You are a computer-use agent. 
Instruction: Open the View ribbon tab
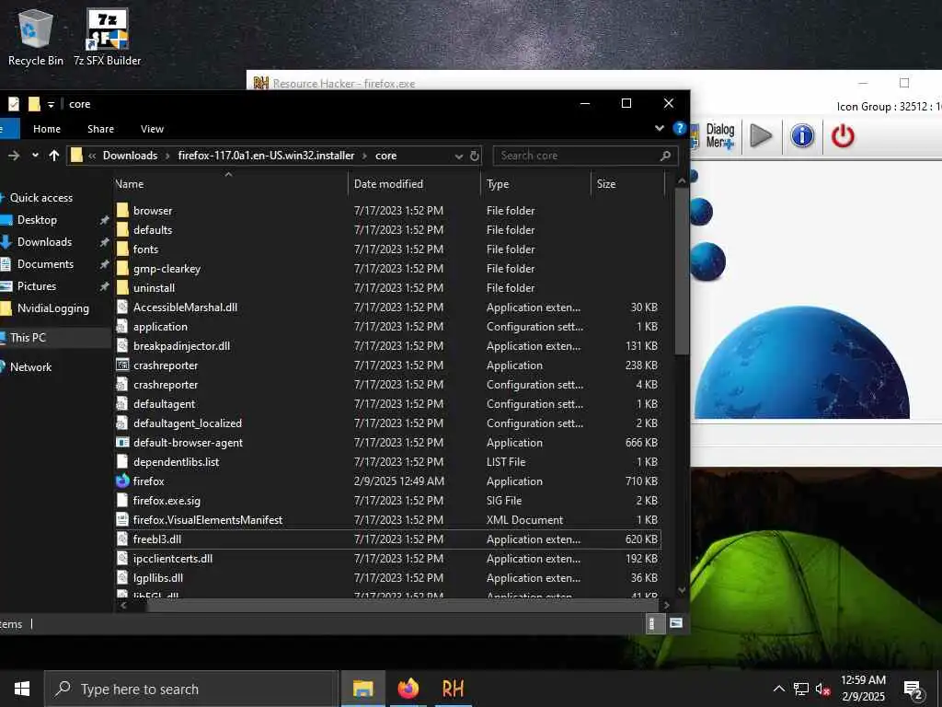pyautogui.click(x=152, y=129)
